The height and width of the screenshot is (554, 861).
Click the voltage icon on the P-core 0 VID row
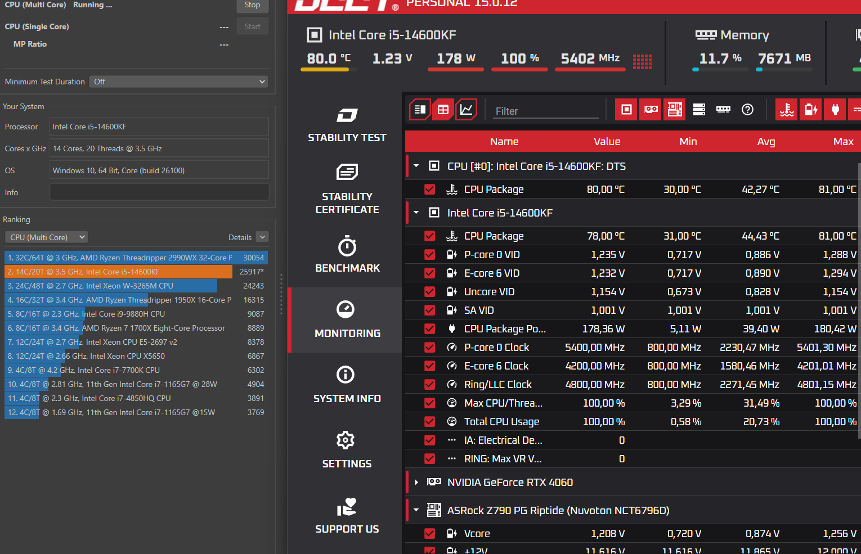click(451, 255)
